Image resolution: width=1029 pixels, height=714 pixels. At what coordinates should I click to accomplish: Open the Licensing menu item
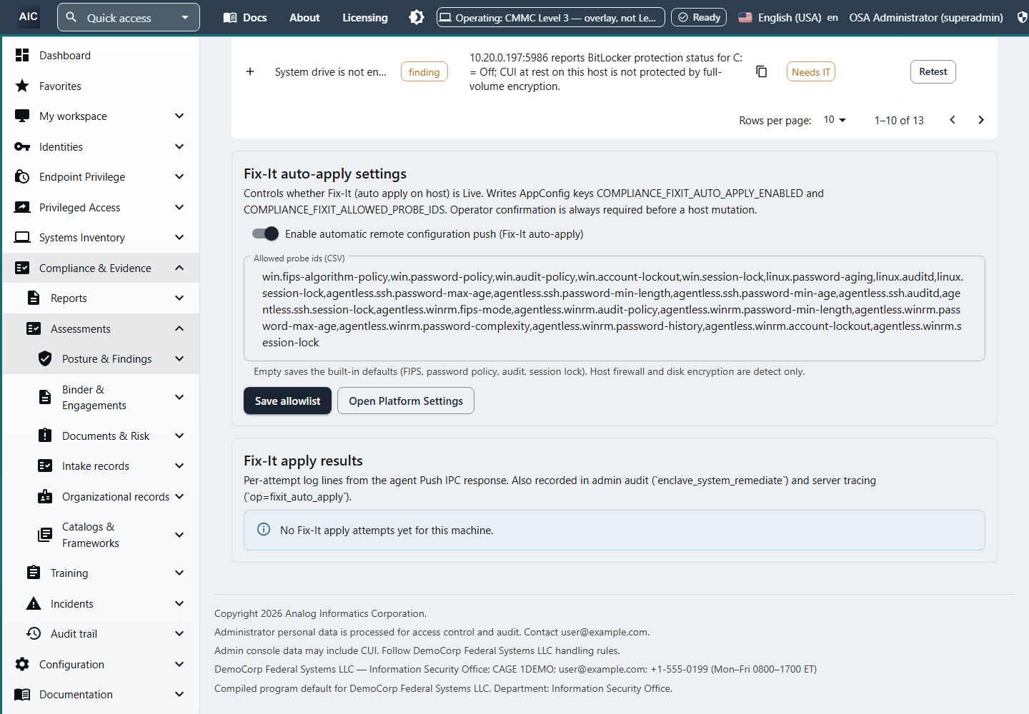365,17
